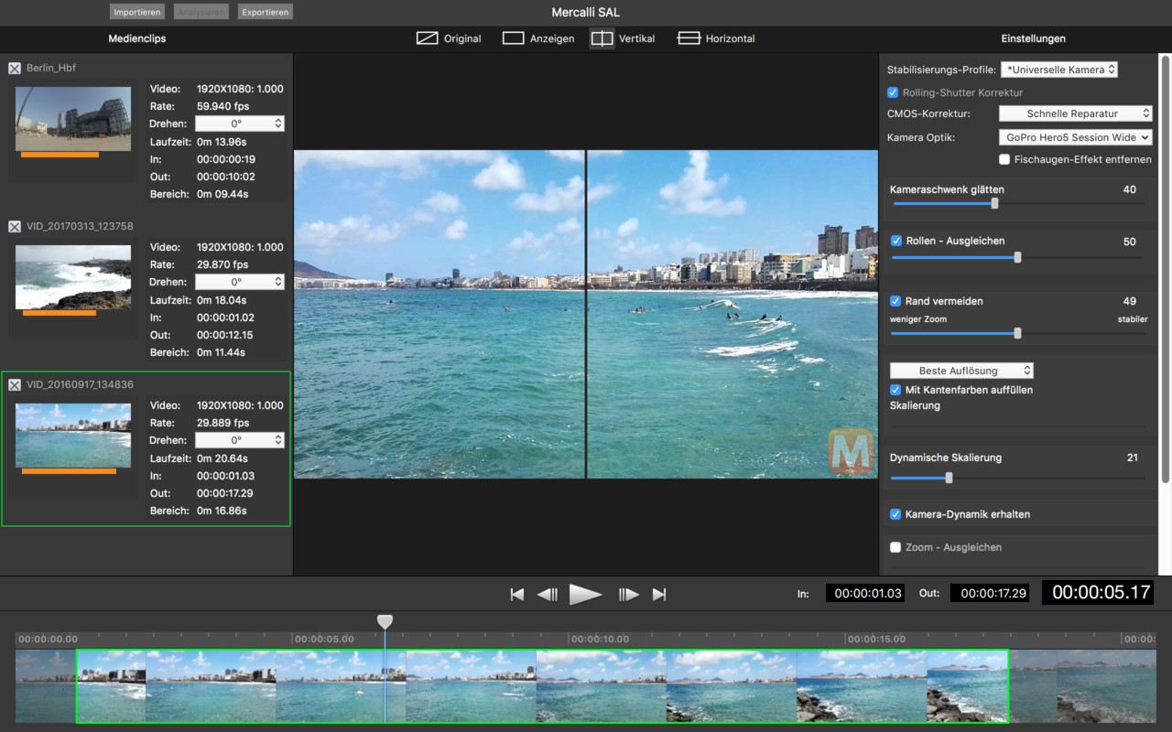Toggle the VID_20160917_134836 clip checkbox

(x=15, y=384)
